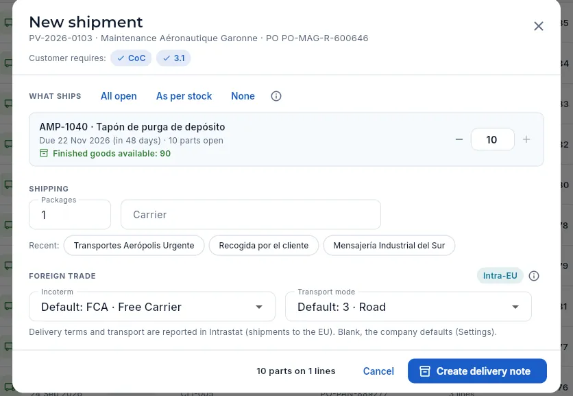Open the Incoterm dropdown

click(x=152, y=307)
